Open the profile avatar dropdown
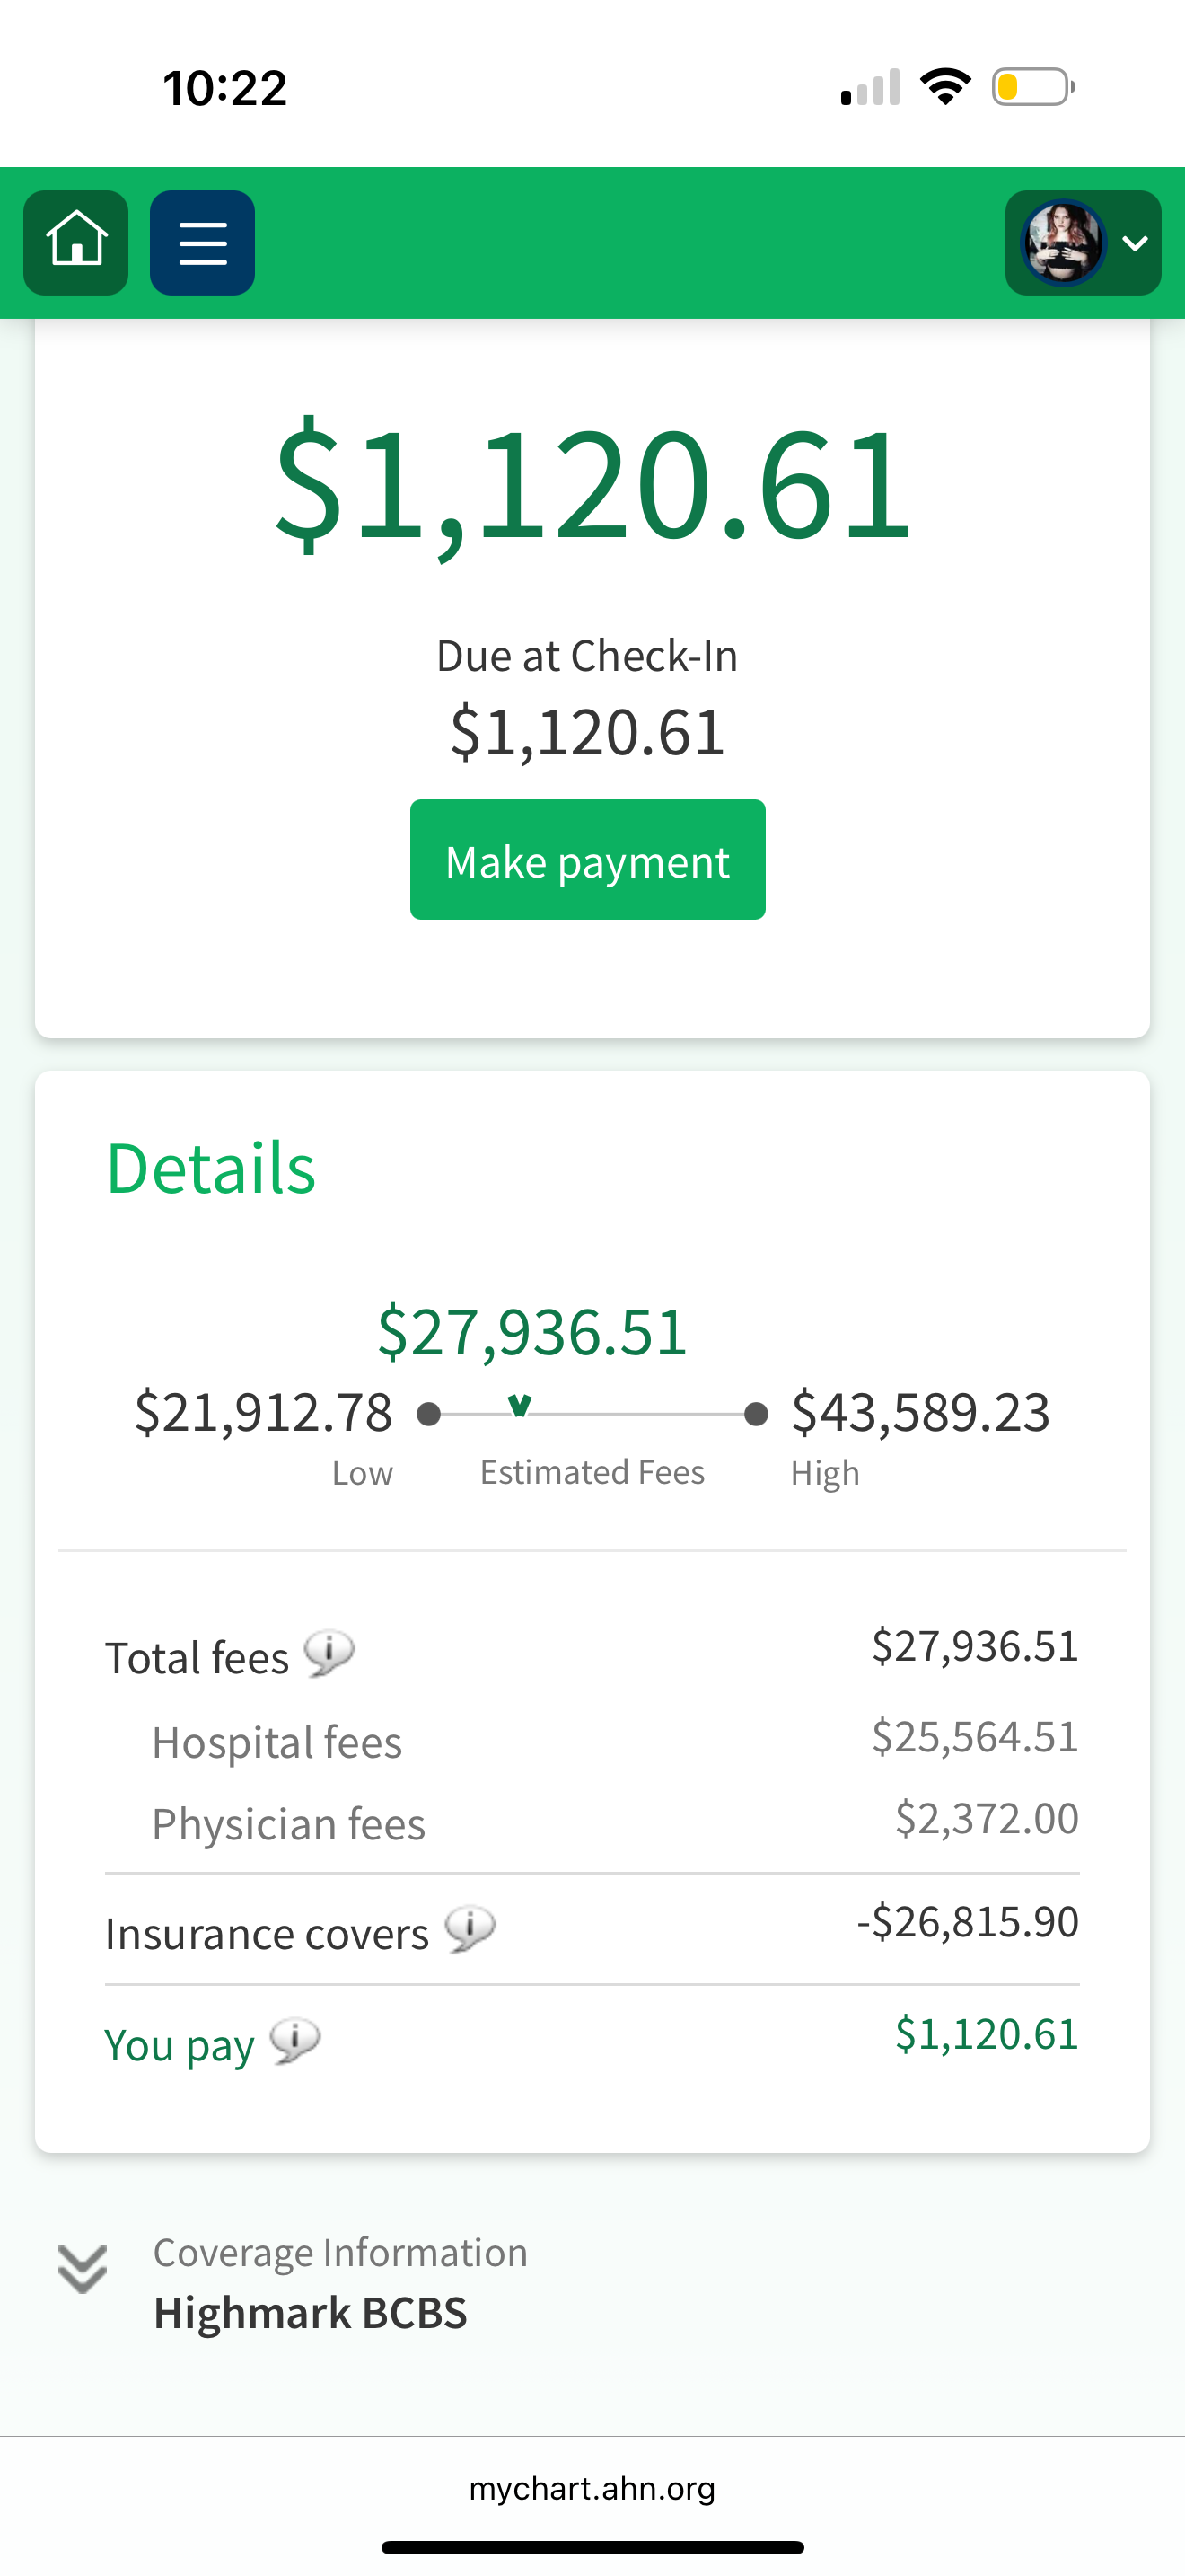The image size is (1185, 2576). point(1083,242)
